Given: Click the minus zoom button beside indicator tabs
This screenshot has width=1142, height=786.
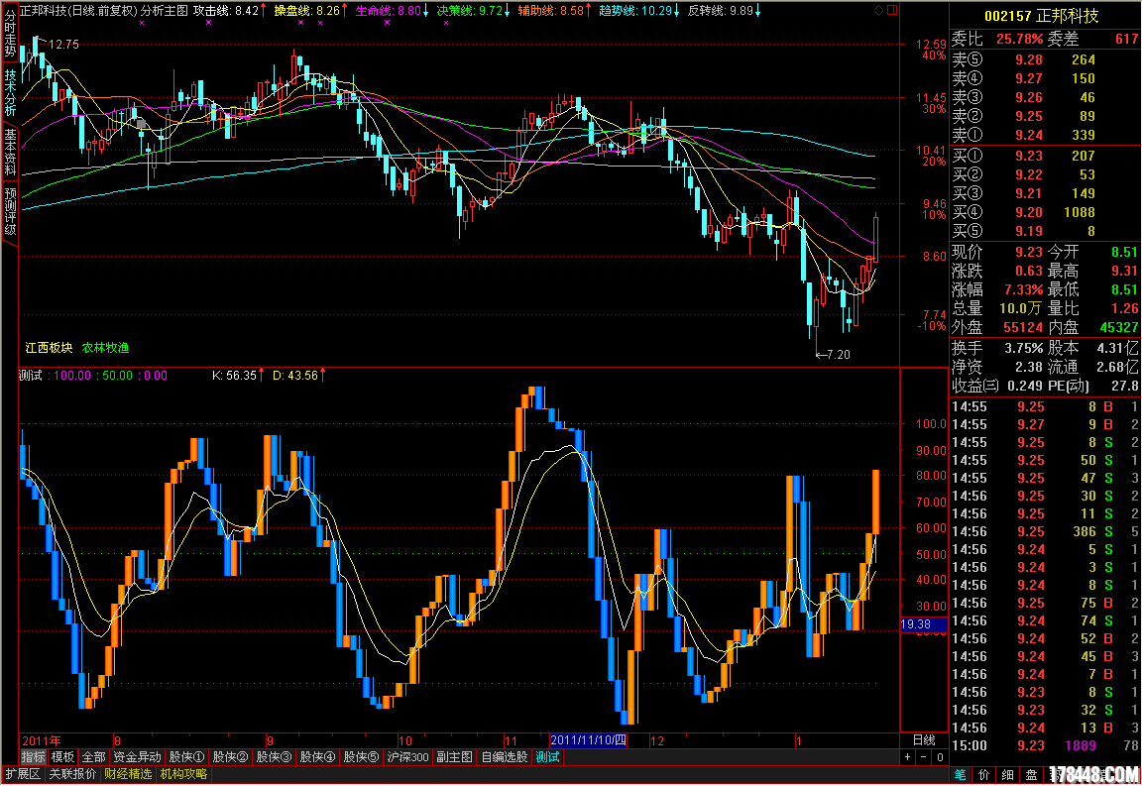Looking at the screenshot, I should (x=924, y=757).
